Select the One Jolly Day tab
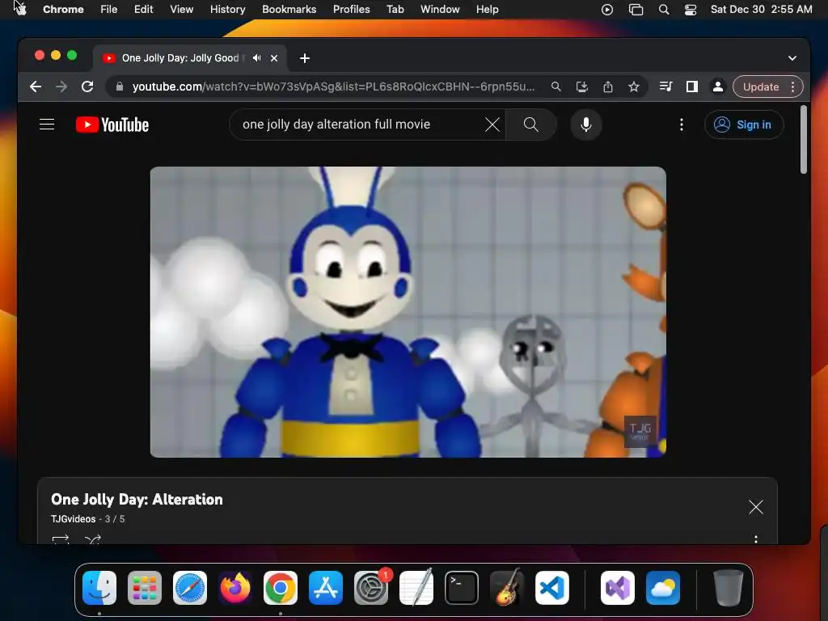 [x=190, y=58]
